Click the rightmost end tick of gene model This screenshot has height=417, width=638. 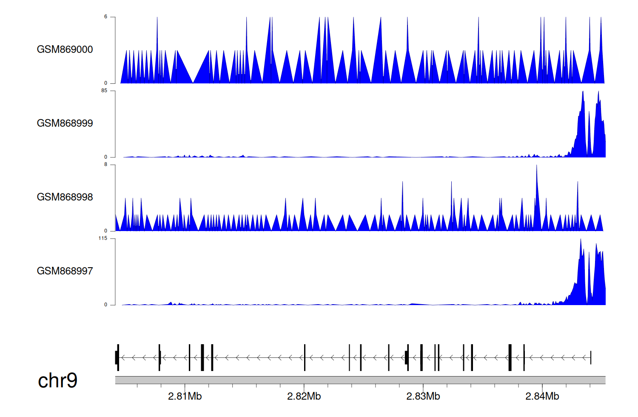point(591,357)
